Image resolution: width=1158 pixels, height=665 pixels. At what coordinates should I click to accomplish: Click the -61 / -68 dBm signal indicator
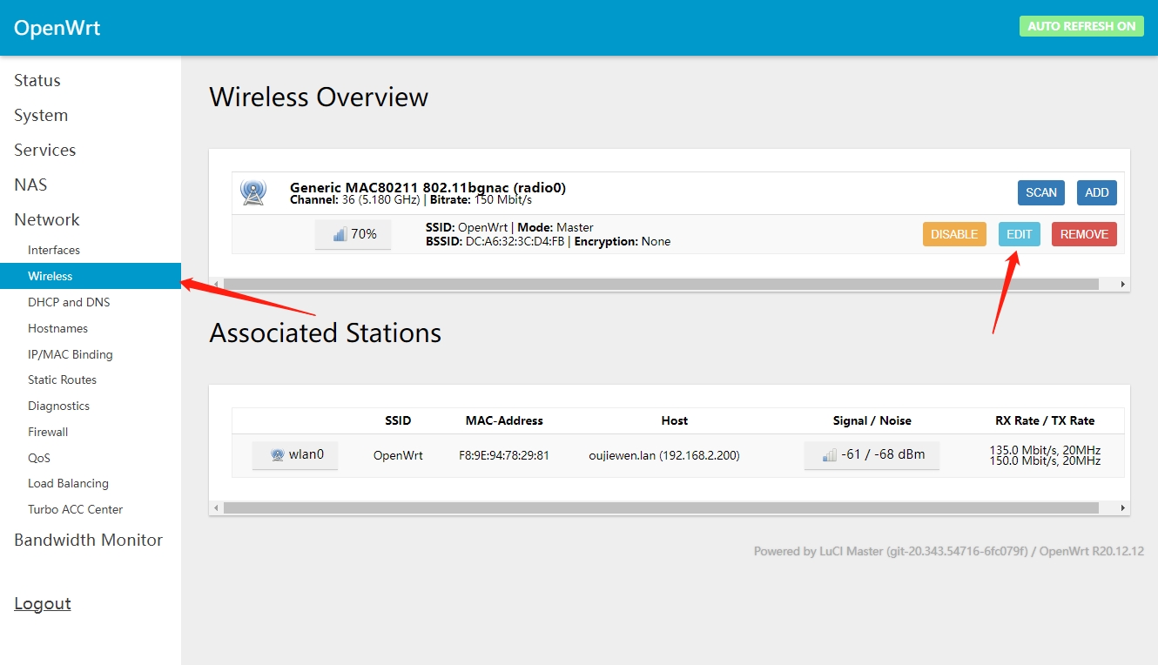(872, 454)
